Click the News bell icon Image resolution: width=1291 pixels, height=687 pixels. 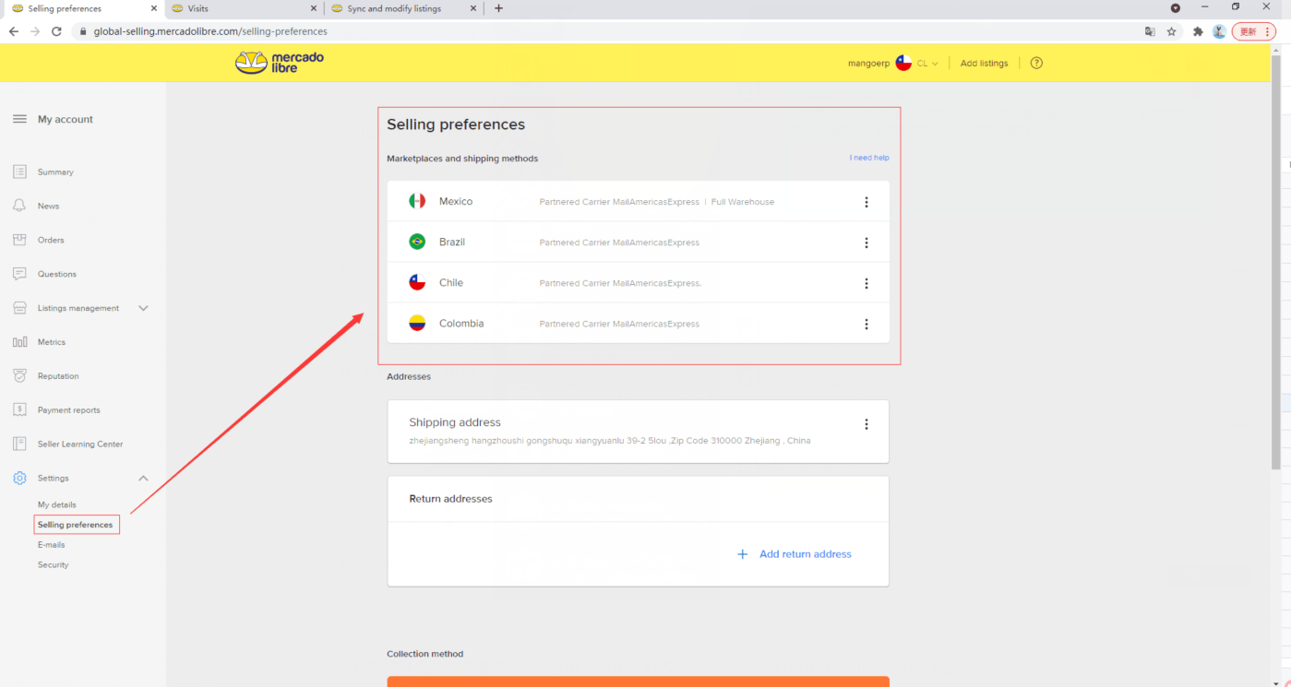pyautogui.click(x=19, y=206)
